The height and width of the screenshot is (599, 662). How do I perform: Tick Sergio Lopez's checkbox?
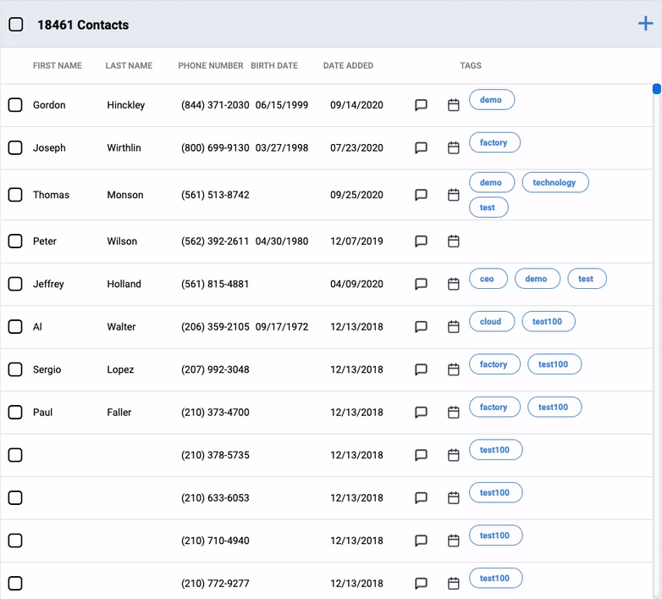(x=15, y=369)
